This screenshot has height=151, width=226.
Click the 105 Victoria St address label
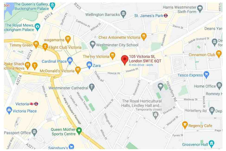pyautogui.click(x=145, y=59)
